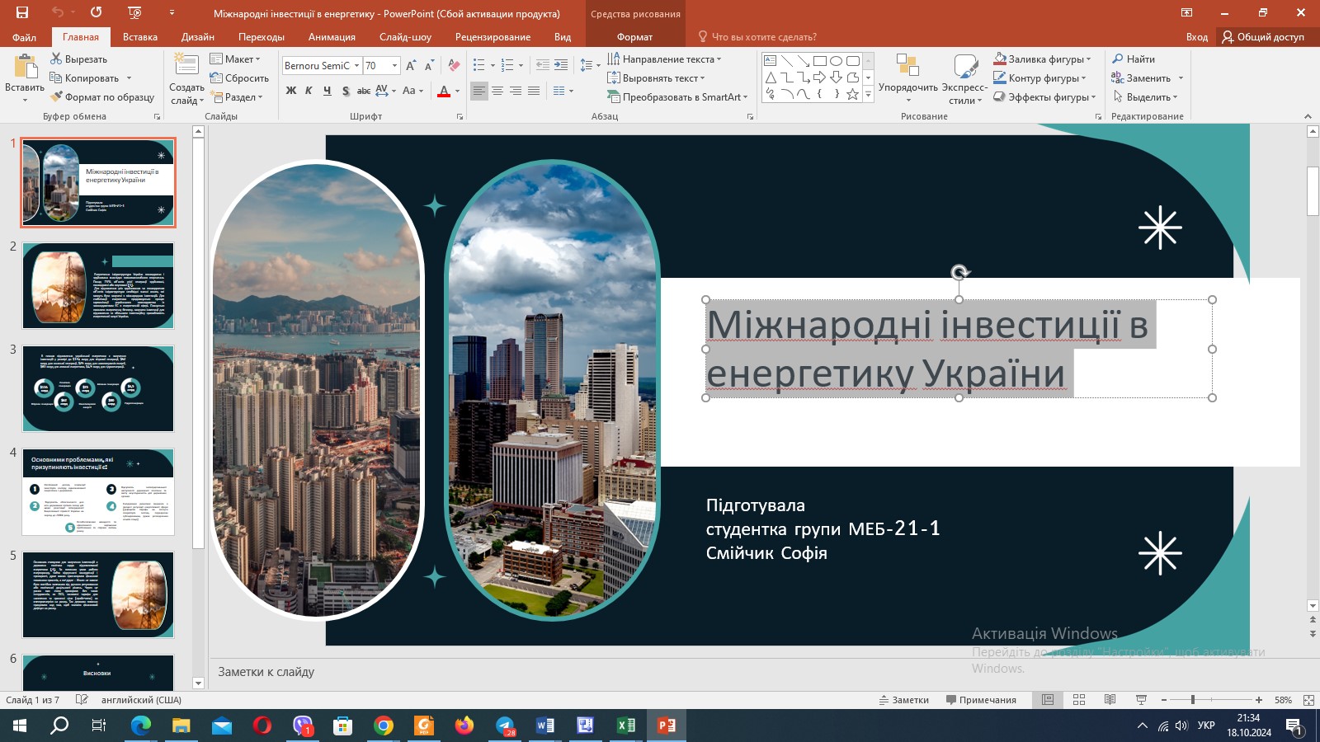Viewport: 1320px width, 742px height.
Task: Click the red font color swatch (A)
Action: pos(444,91)
